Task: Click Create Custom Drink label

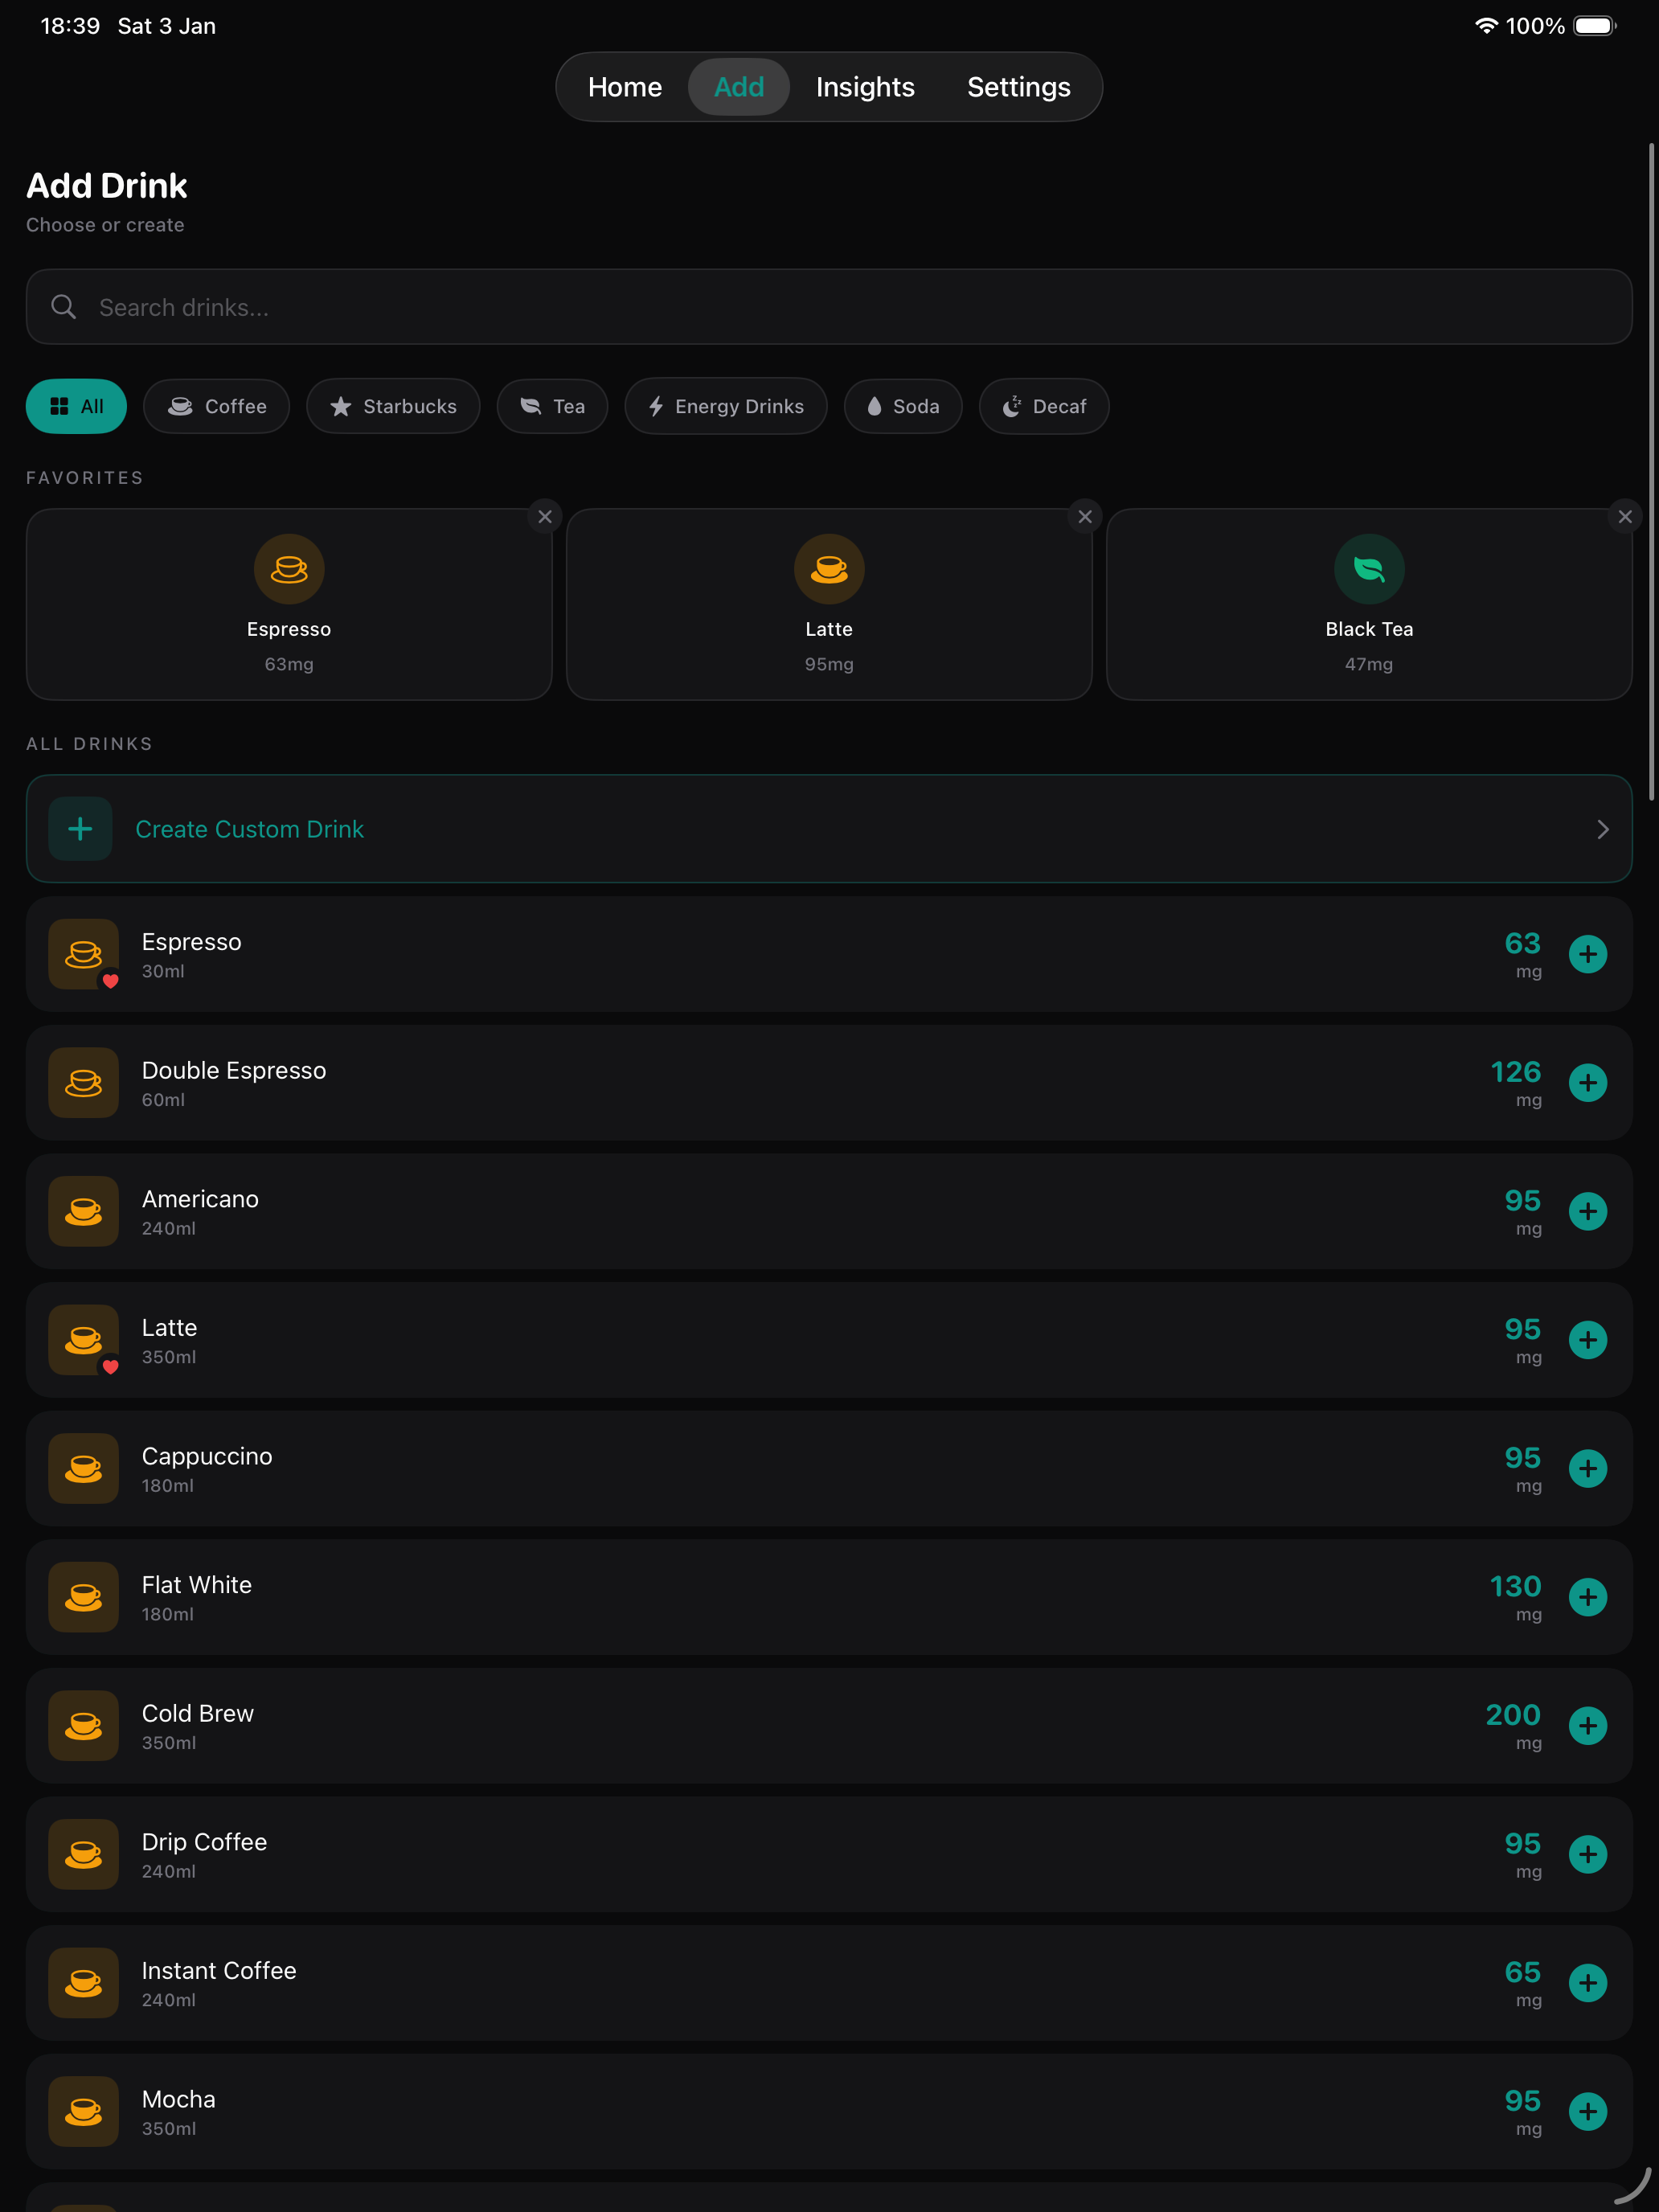Action: click(249, 829)
